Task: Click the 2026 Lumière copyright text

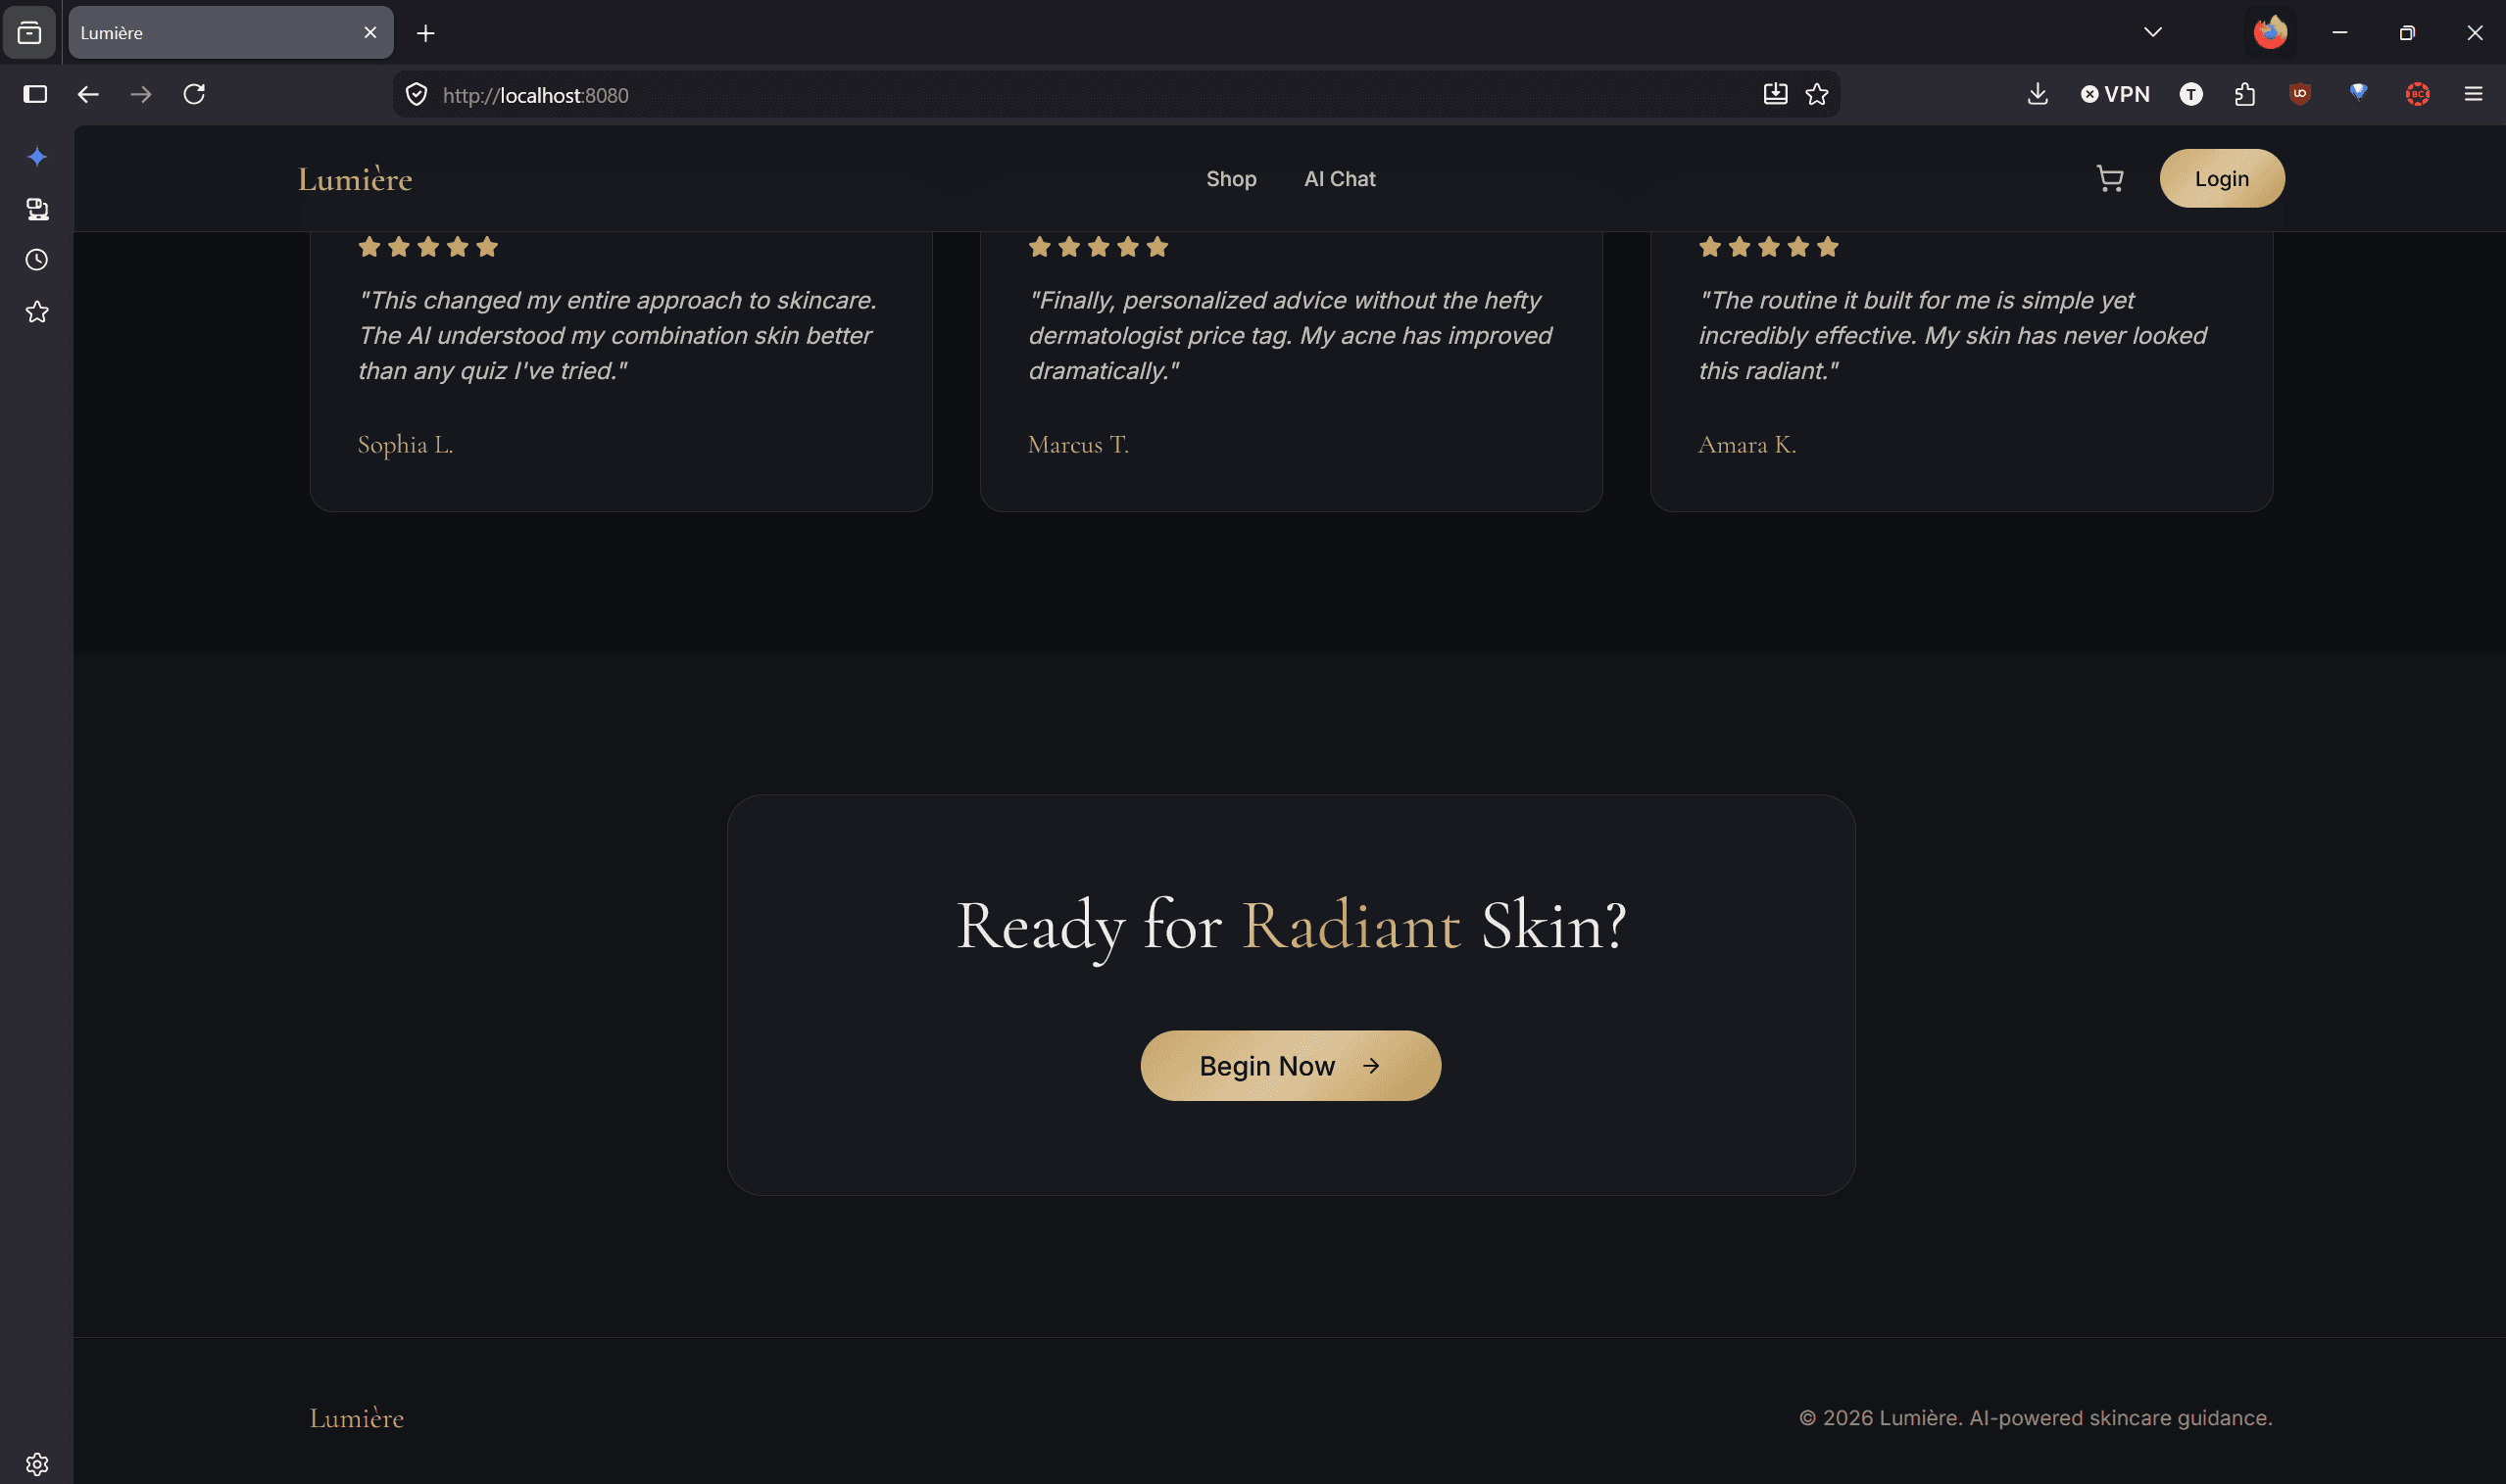Action: (x=2035, y=1418)
